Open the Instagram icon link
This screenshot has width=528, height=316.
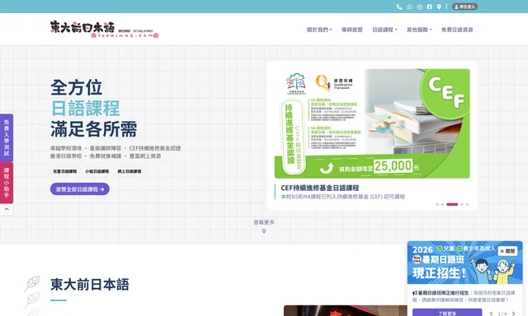point(419,7)
